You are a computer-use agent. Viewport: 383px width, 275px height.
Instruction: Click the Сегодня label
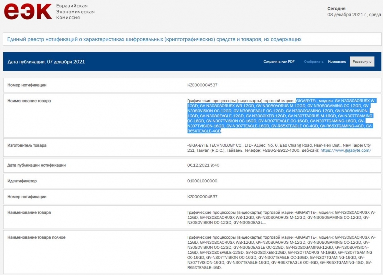tap(336, 9)
